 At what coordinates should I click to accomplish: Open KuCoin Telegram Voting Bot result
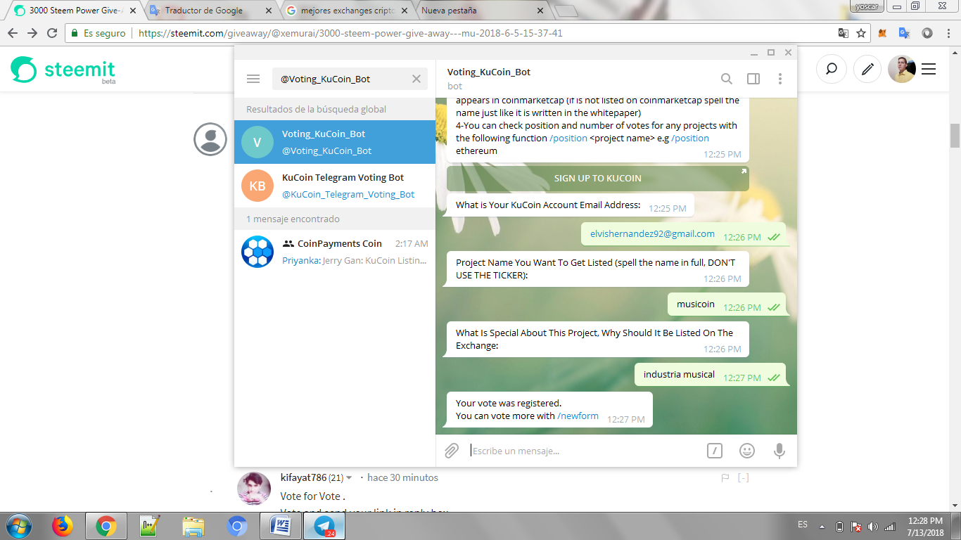tap(335, 186)
